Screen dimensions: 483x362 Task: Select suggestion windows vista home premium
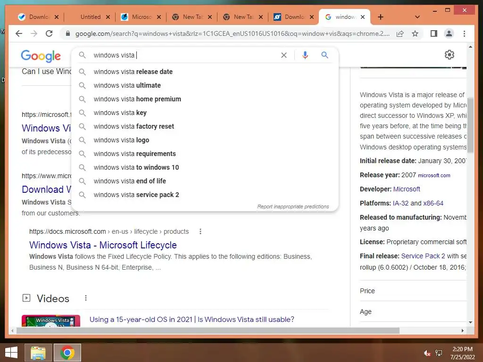point(205,99)
